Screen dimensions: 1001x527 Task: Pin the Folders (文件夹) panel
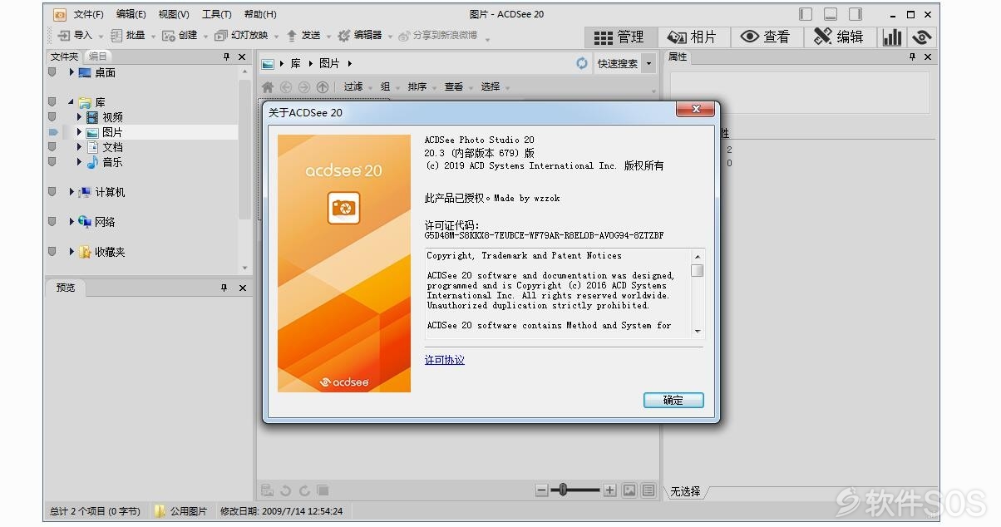[225, 57]
